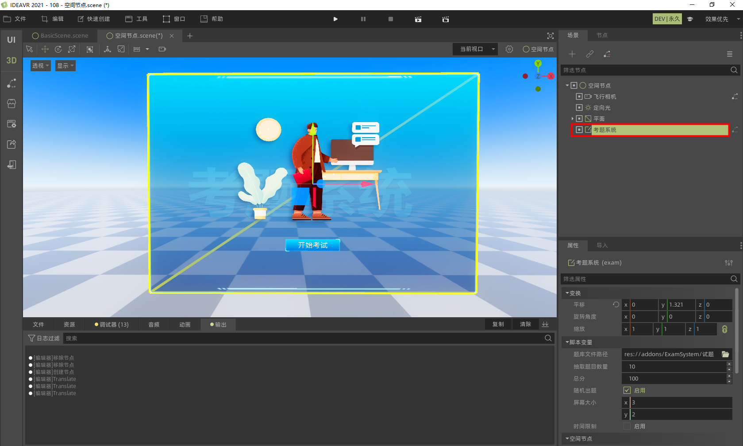Open the export sidebar icon

12,144
